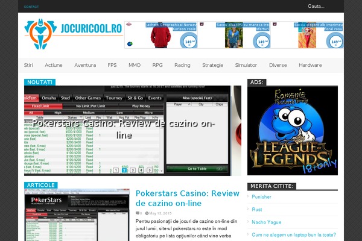
Task: Select slider page 2
Action: [x=124, y=170]
